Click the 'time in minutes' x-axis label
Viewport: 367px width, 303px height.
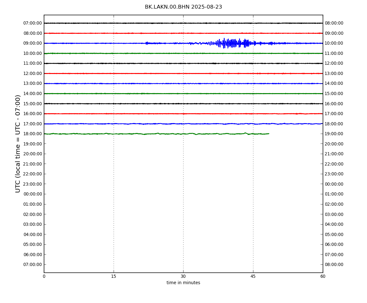183,283
